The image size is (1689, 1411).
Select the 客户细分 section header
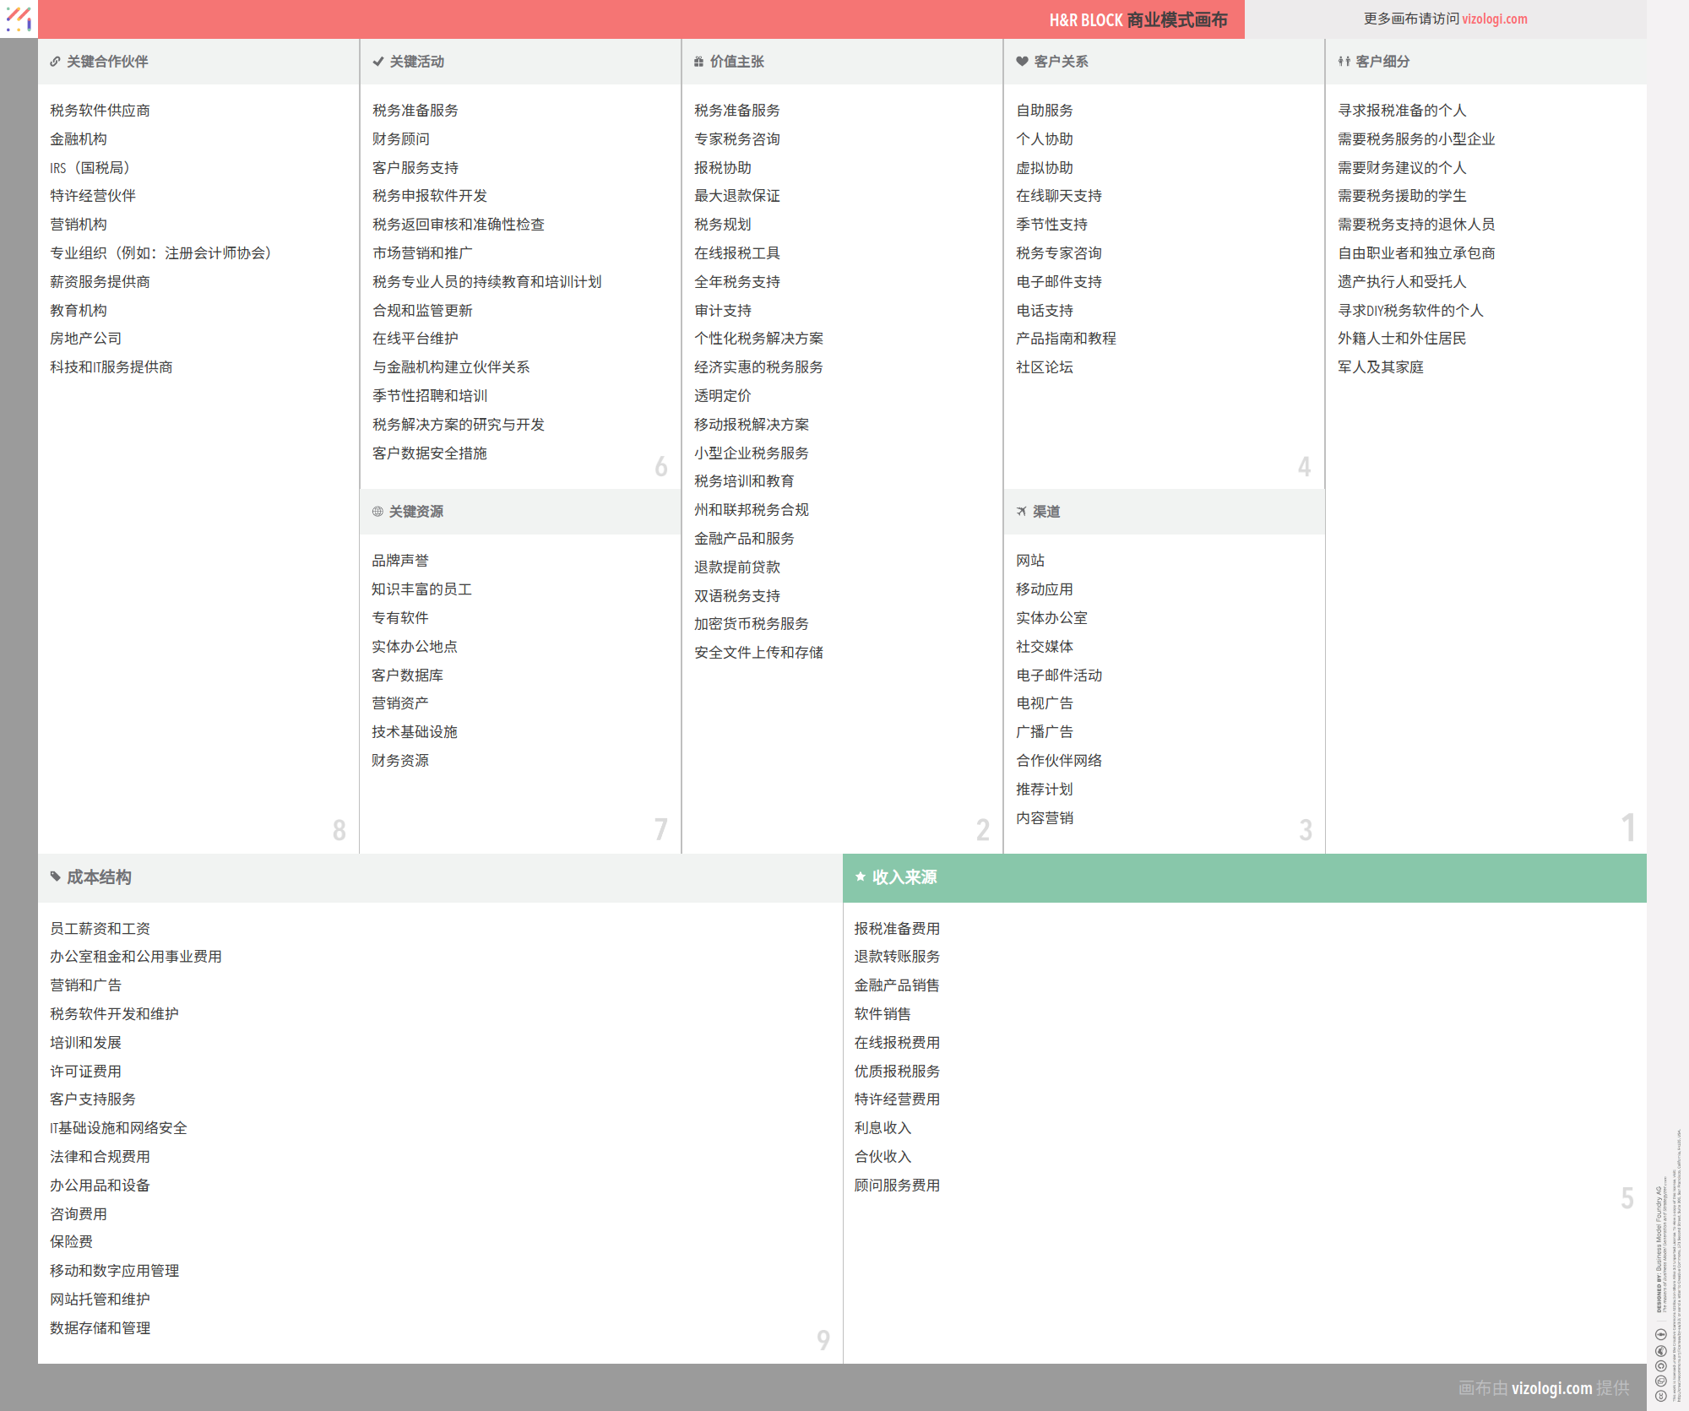click(x=1382, y=62)
